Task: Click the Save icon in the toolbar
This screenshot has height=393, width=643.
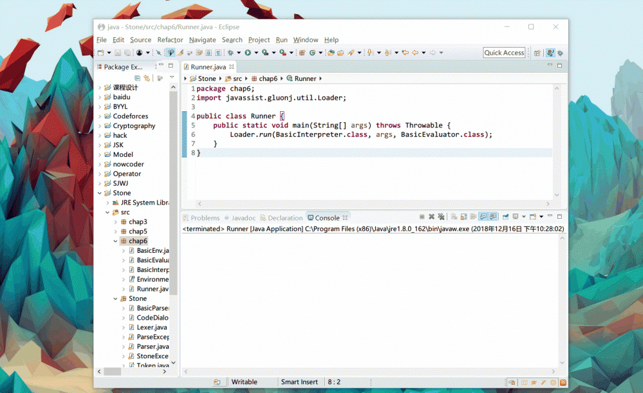Action: coord(118,53)
